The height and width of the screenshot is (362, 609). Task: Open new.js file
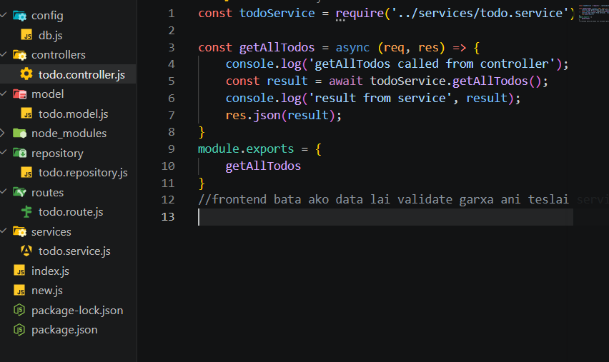(x=47, y=291)
